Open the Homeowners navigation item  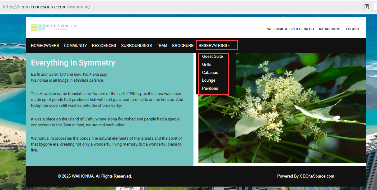(45, 46)
